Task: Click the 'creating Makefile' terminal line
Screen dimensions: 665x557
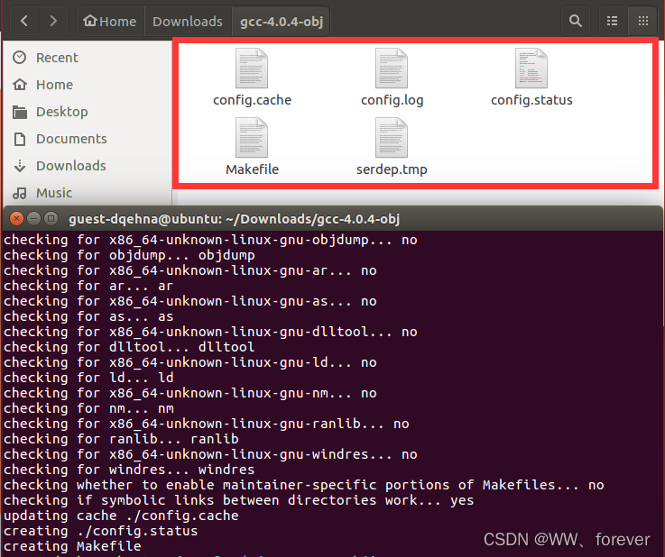Action: [72, 546]
